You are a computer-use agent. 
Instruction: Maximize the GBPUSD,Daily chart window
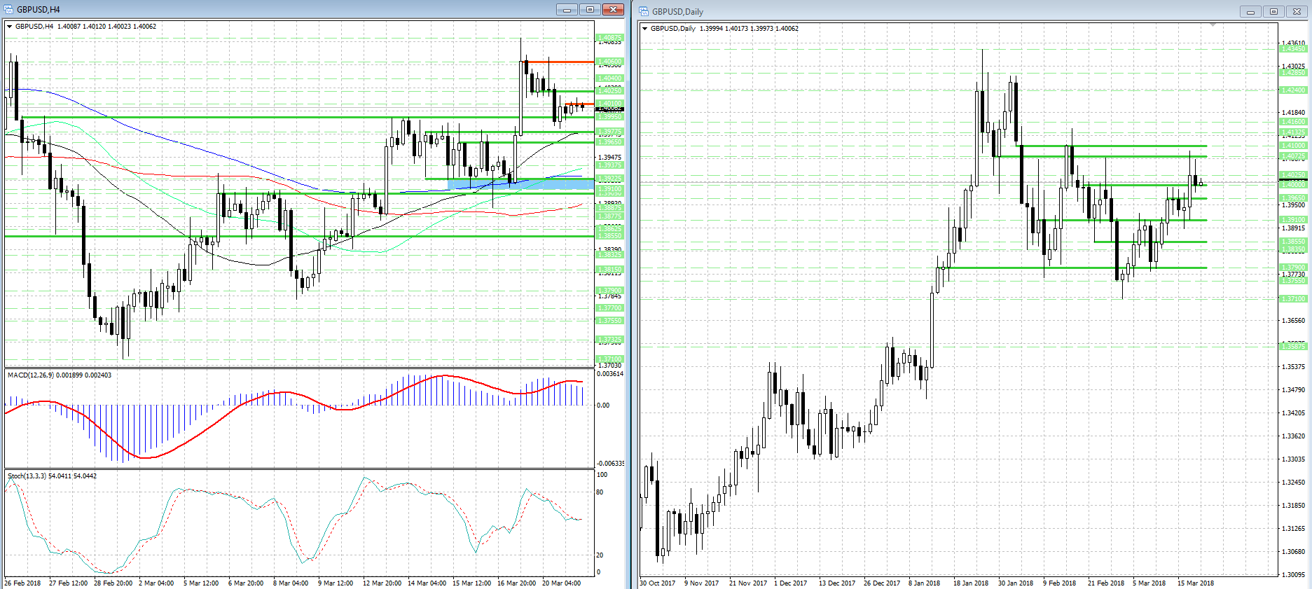point(1273,11)
